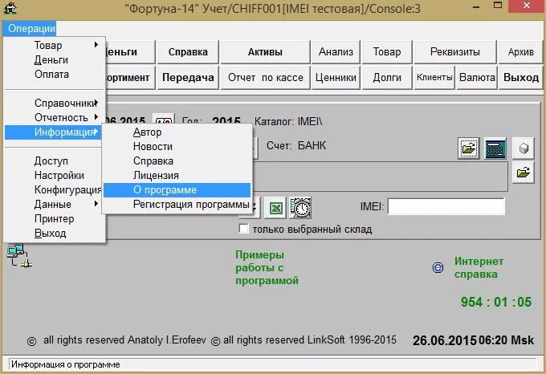Click the Товар toolbar button
The image size is (546, 374).
387,52
